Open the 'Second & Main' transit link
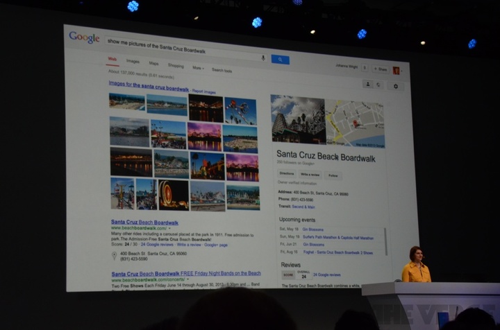 coord(303,207)
